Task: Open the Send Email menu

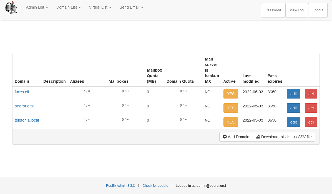Action: click(131, 7)
